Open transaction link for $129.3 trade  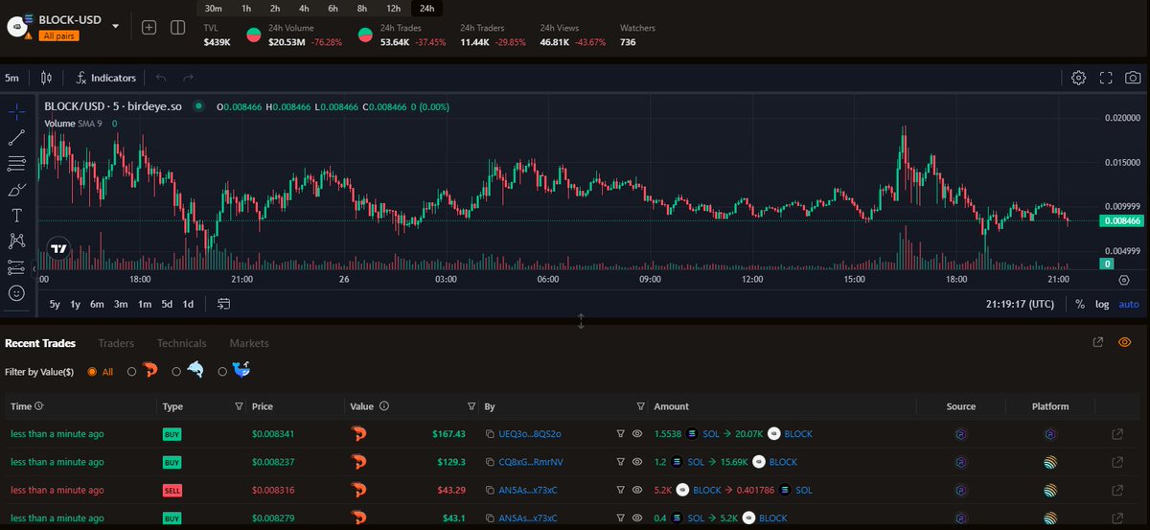1116,462
